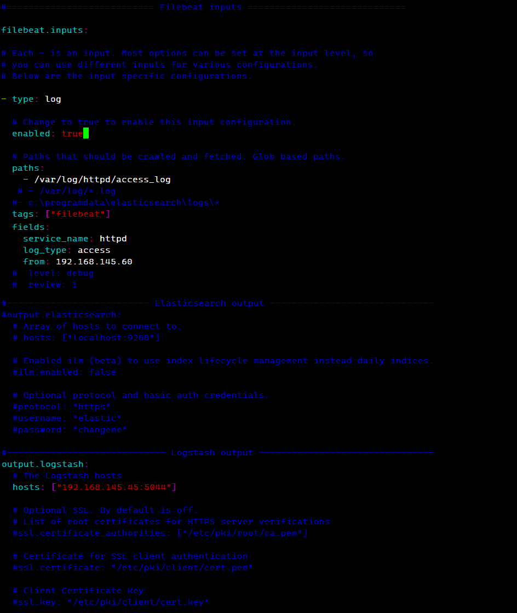Click the 'type: log' line
Image resolution: width=517 pixels, height=613 pixels.
31,99
